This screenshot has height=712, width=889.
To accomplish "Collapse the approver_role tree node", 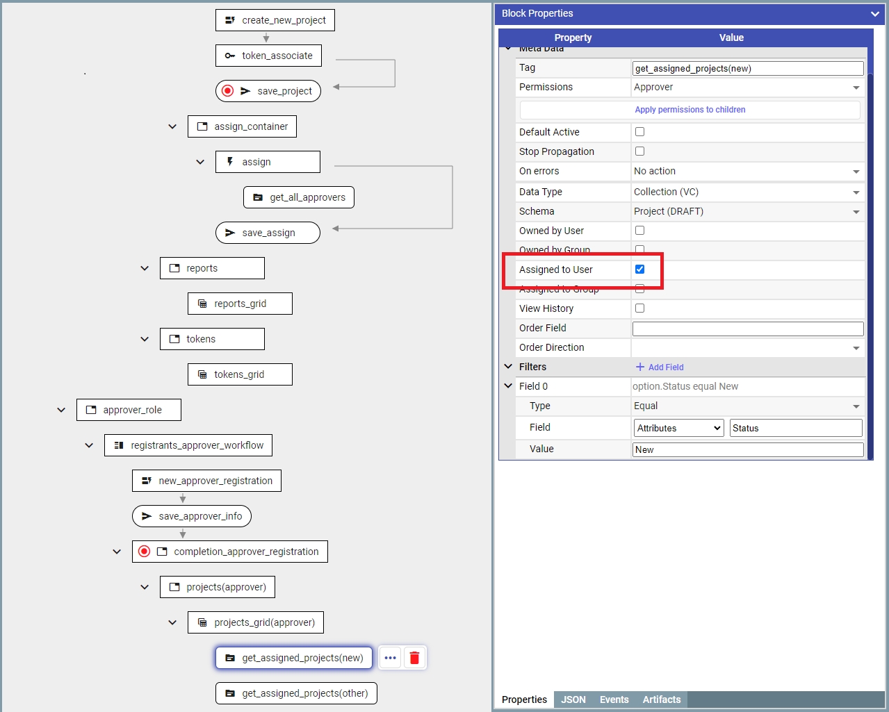I will (x=61, y=410).
